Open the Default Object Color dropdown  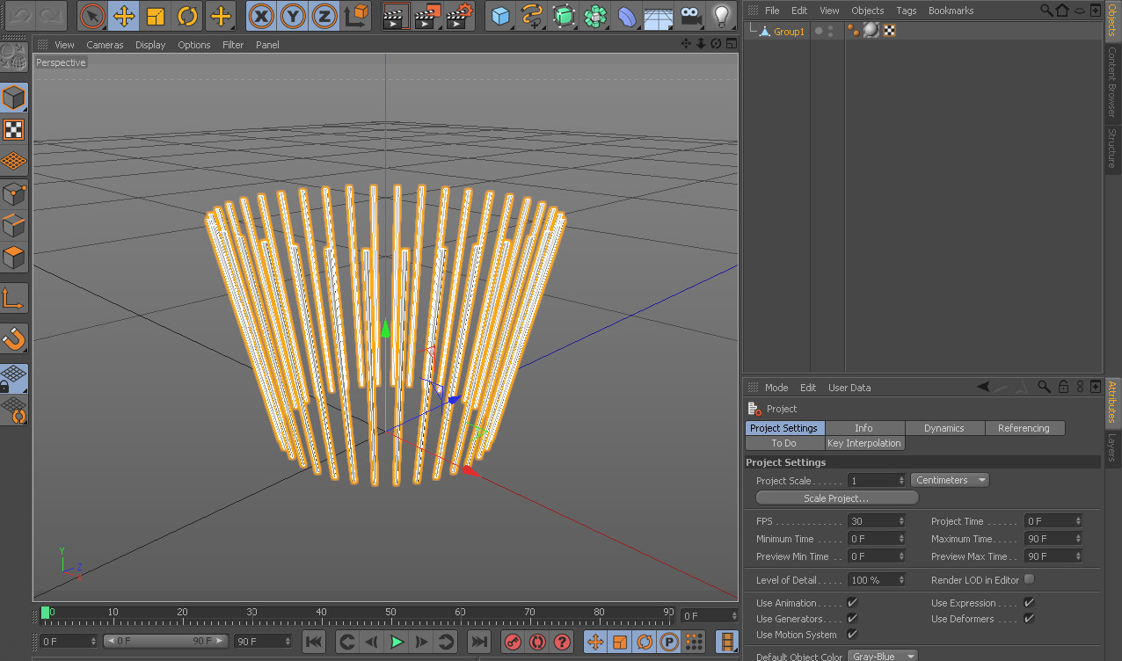883,657
